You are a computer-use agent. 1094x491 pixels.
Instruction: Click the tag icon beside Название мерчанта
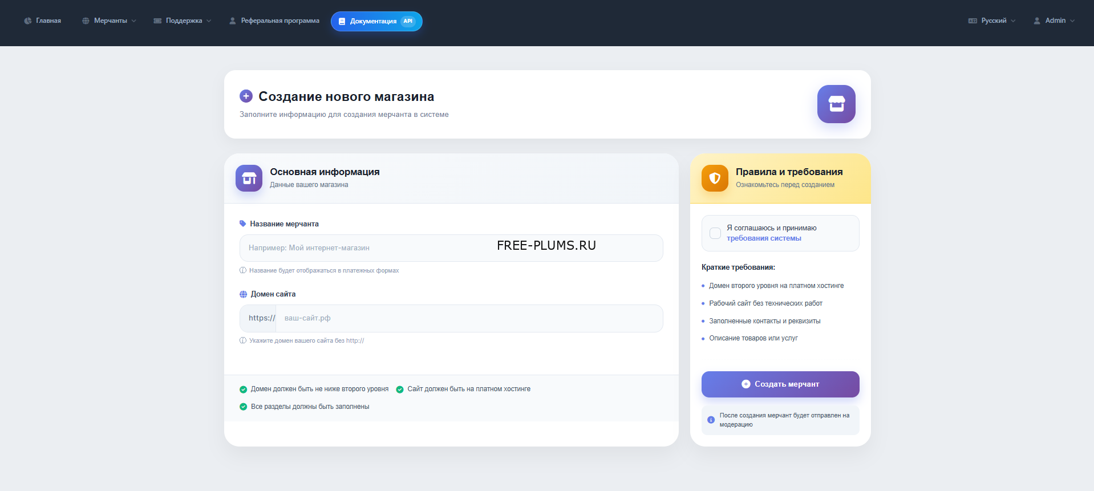[x=243, y=224]
